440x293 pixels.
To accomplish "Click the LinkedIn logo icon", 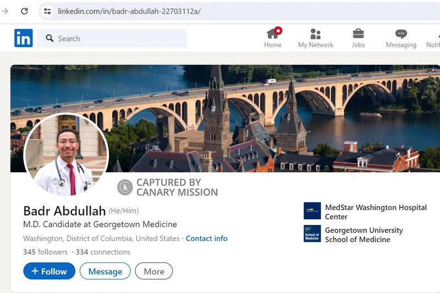I will 24,38.
